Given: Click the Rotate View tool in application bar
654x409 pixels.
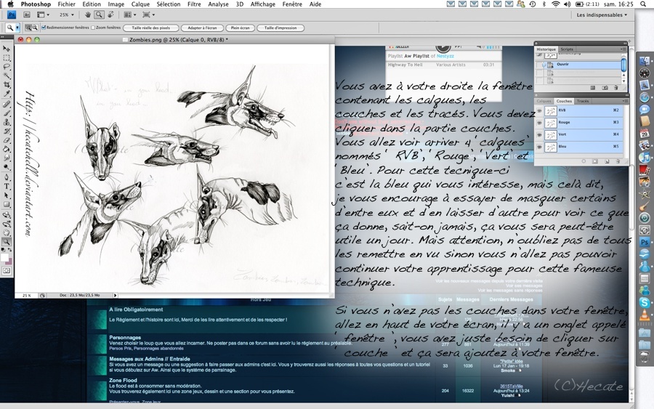Looking at the screenshot, I should (x=110, y=15).
